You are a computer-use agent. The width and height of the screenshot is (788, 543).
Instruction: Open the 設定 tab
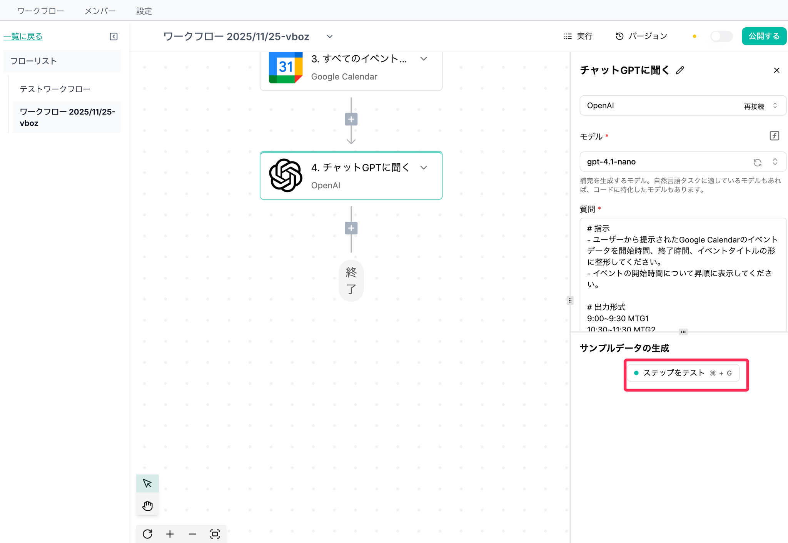point(144,11)
